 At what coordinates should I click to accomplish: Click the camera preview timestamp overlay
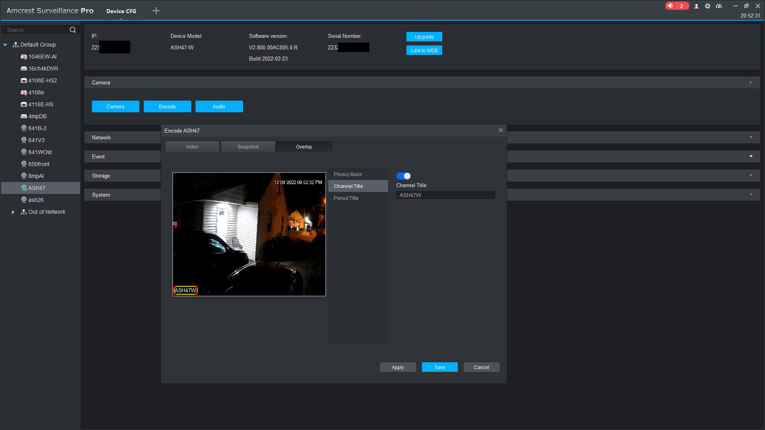click(x=298, y=182)
